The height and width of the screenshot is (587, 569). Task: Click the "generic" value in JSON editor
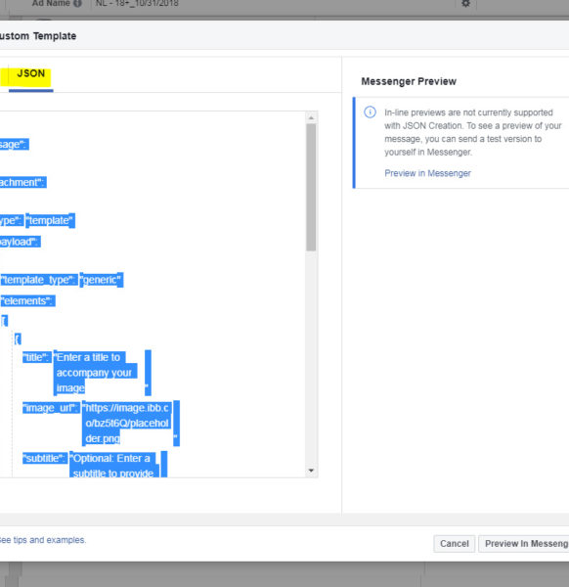[x=101, y=280]
